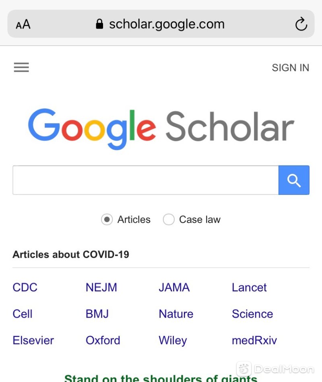Image resolution: width=322 pixels, height=382 pixels.
Task: Open the hamburger menu
Action: [x=21, y=67]
